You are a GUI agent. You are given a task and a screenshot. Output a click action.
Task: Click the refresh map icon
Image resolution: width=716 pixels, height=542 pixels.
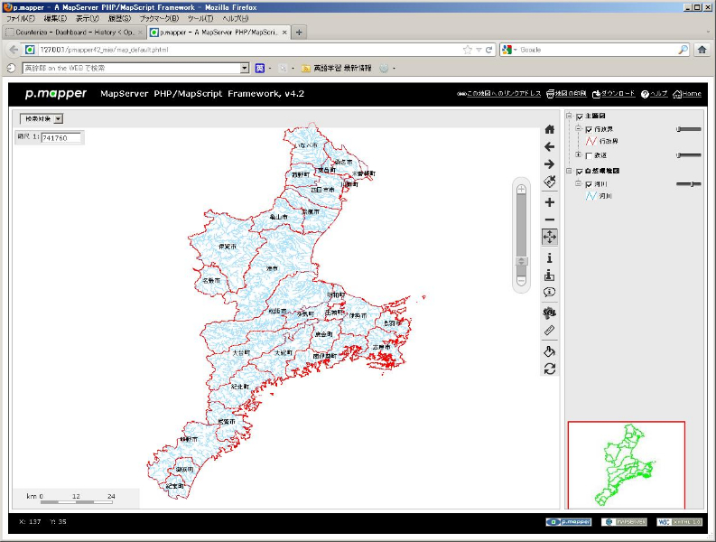549,369
